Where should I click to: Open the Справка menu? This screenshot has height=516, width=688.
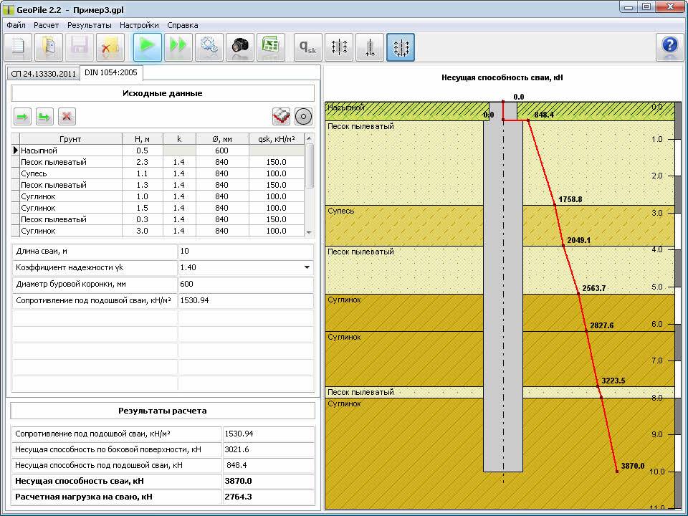pyautogui.click(x=183, y=25)
